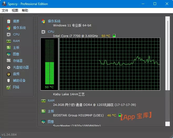Click the 24.0GB DDR4 memory description
This screenshot has height=138, width=173.
[x=94, y=105]
